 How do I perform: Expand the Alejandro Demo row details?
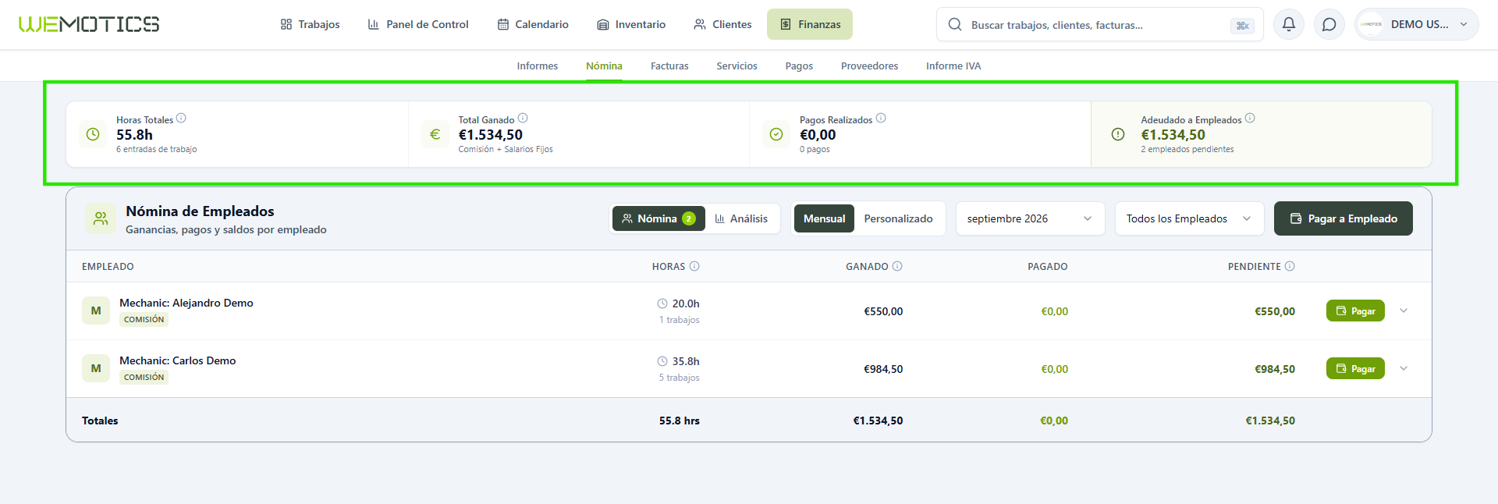1404,311
